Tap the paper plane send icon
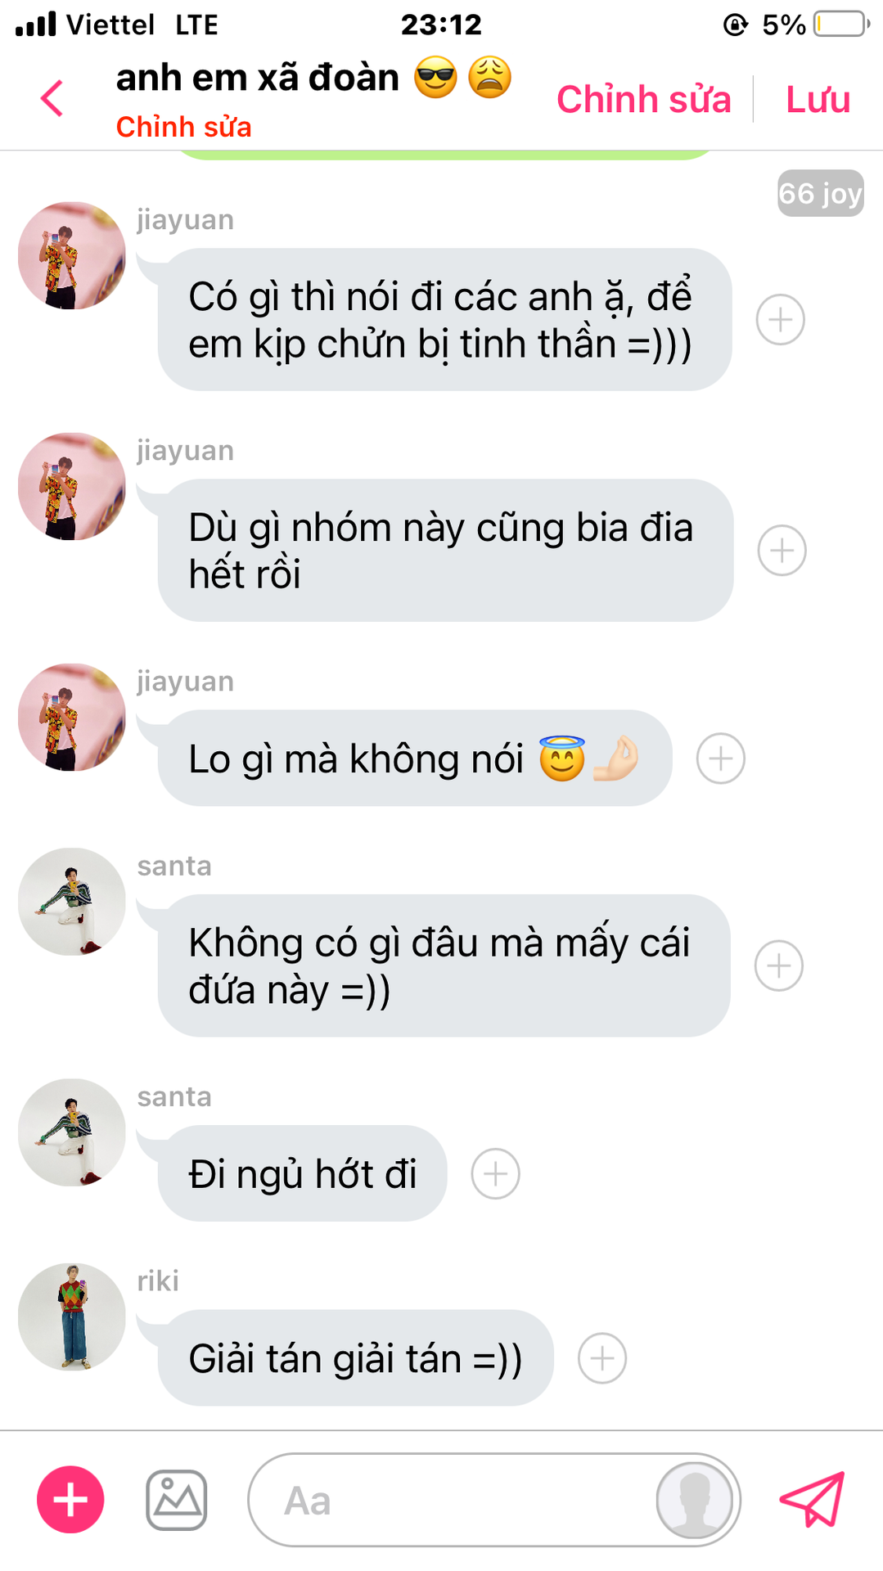The width and height of the screenshot is (883, 1571). (x=812, y=1499)
